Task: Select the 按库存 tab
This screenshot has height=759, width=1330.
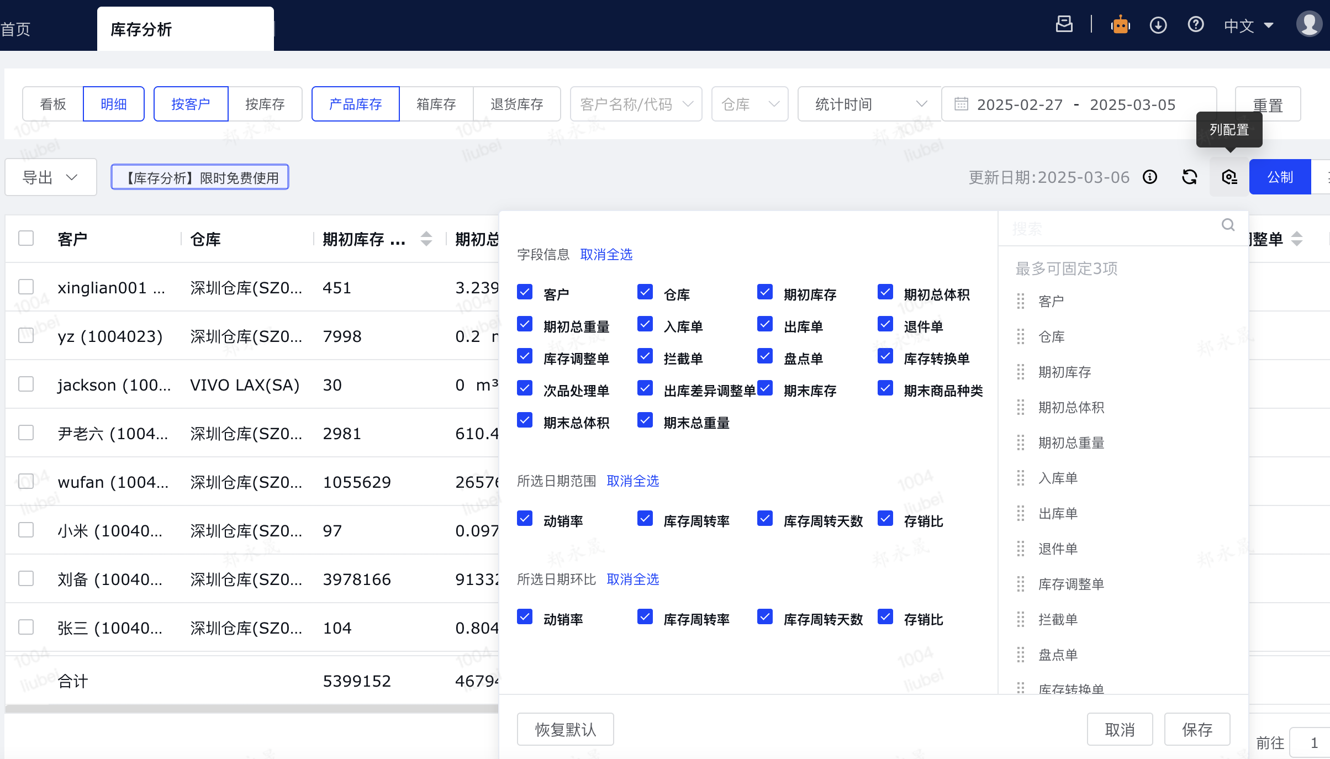Action: (x=265, y=104)
